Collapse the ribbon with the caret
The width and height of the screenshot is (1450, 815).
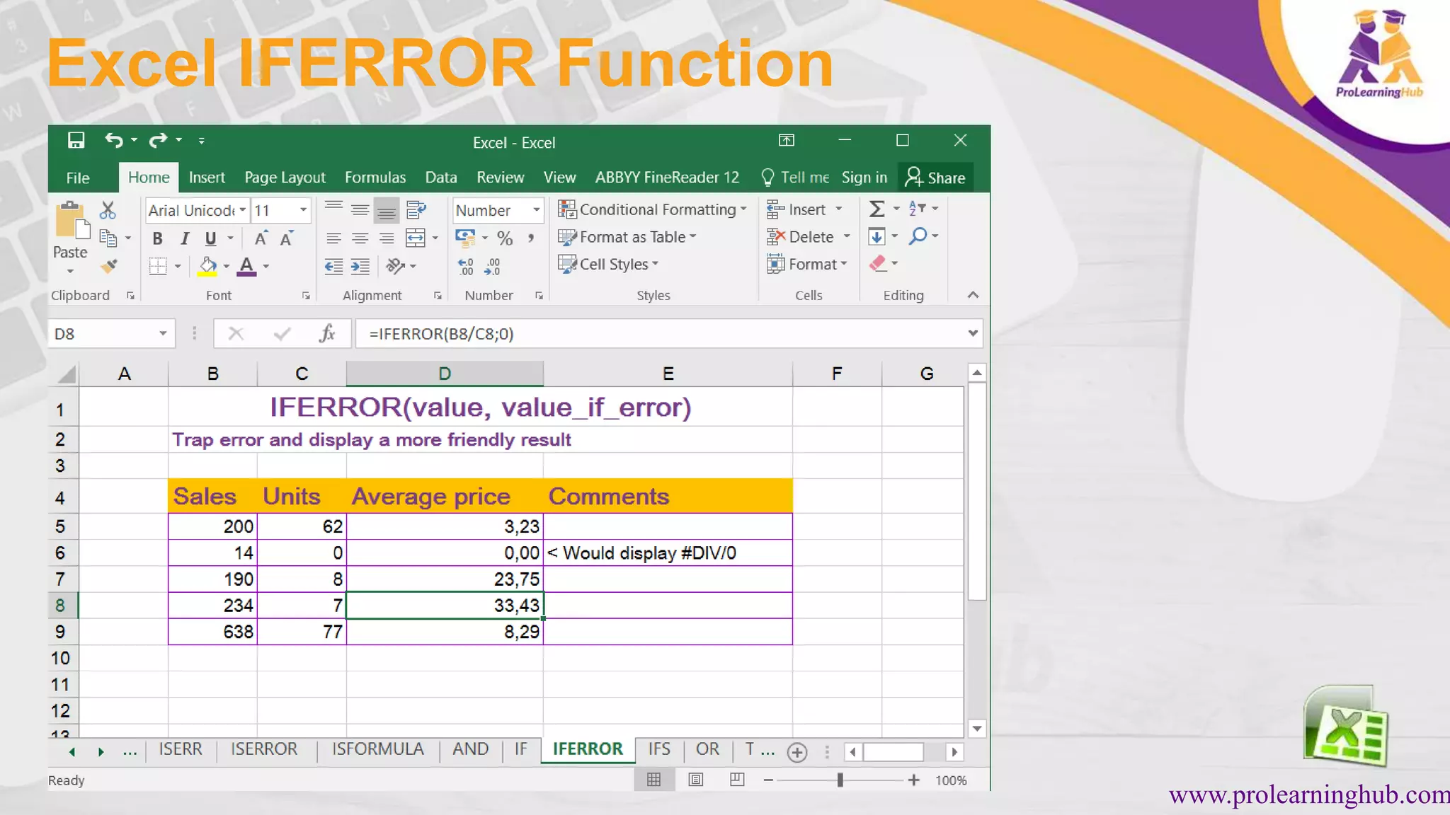973,295
